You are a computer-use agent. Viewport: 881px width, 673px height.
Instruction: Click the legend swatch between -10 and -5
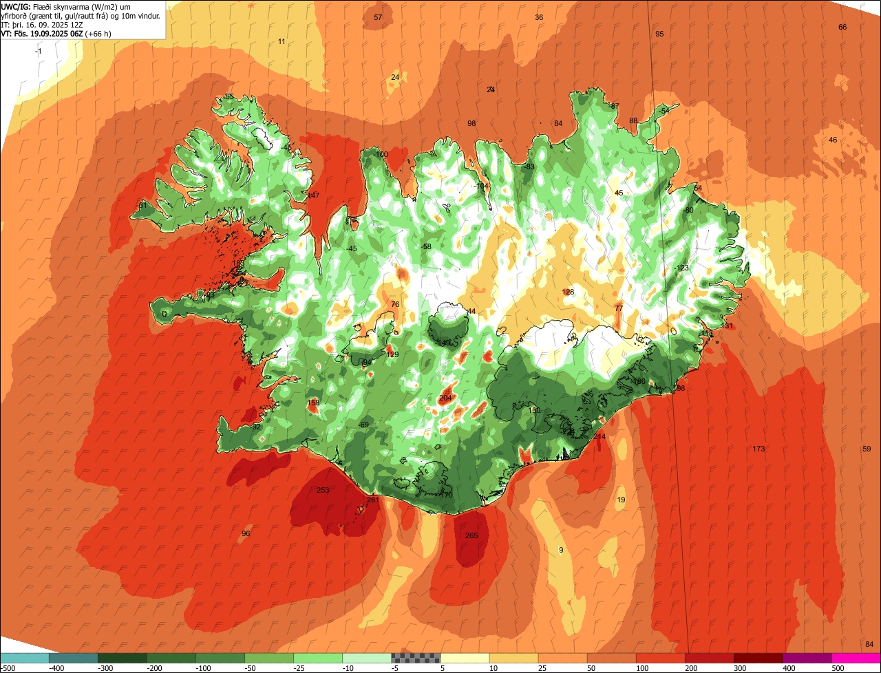coord(367,658)
